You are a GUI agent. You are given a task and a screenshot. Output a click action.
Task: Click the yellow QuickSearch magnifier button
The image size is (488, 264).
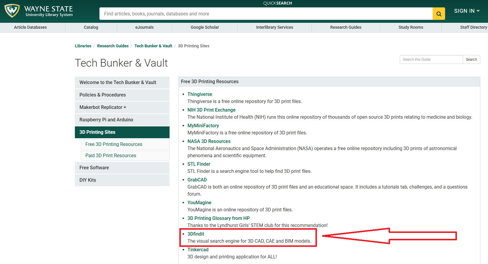coord(439,14)
